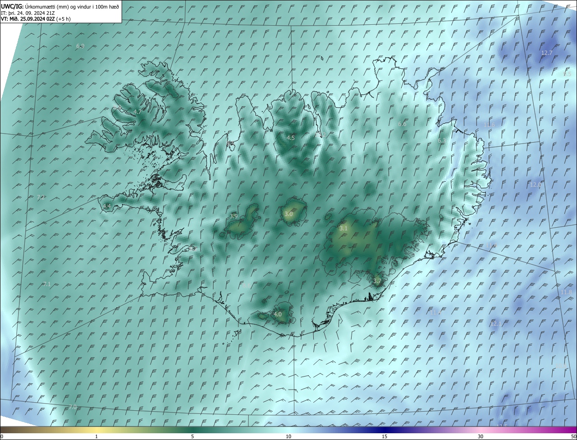Click the 7.2 value label over the western sea
This screenshot has height=440, width=577.
(x=41, y=198)
